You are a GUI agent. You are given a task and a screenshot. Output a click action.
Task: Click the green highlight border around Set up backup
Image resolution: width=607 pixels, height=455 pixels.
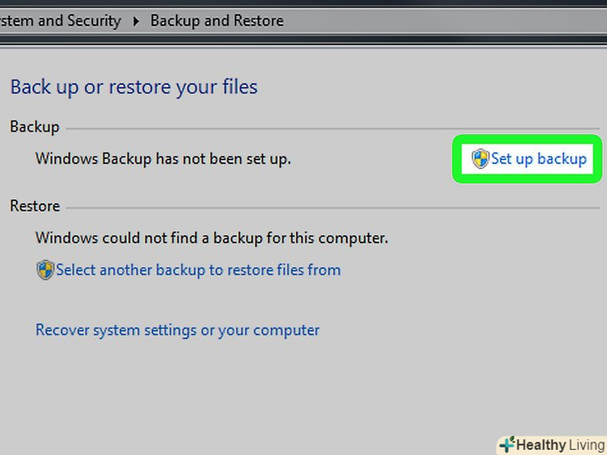(x=527, y=137)
